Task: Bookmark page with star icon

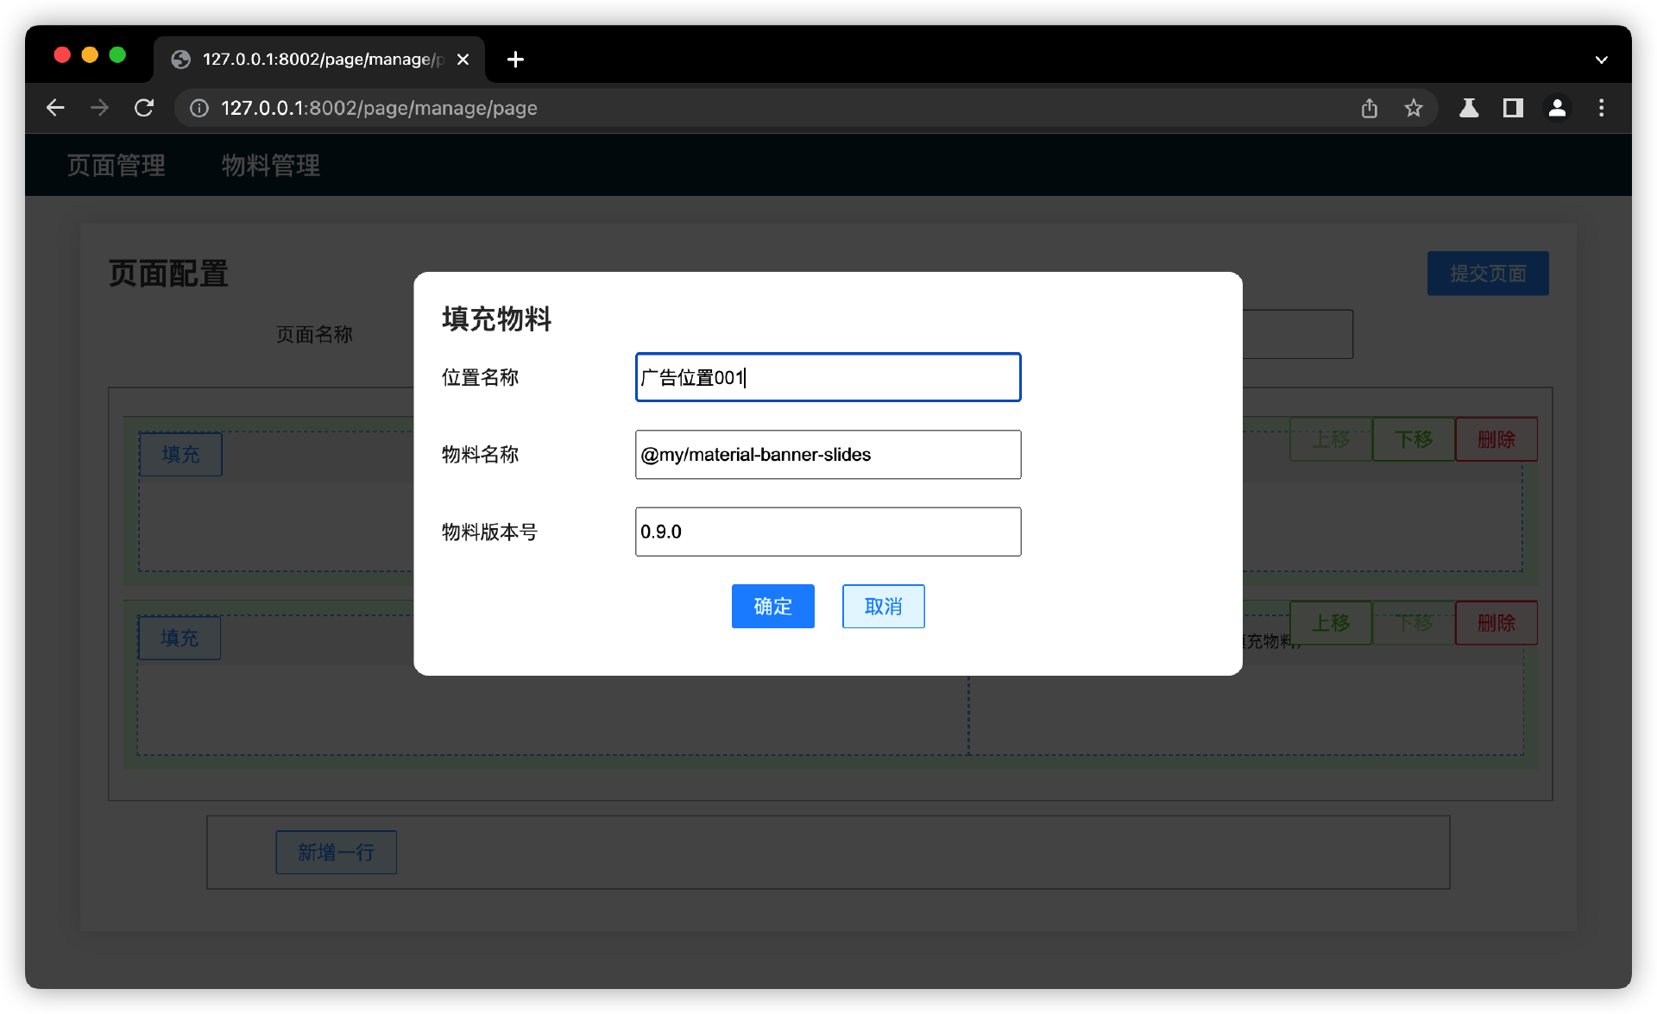Action: [x=1413, y=108]
